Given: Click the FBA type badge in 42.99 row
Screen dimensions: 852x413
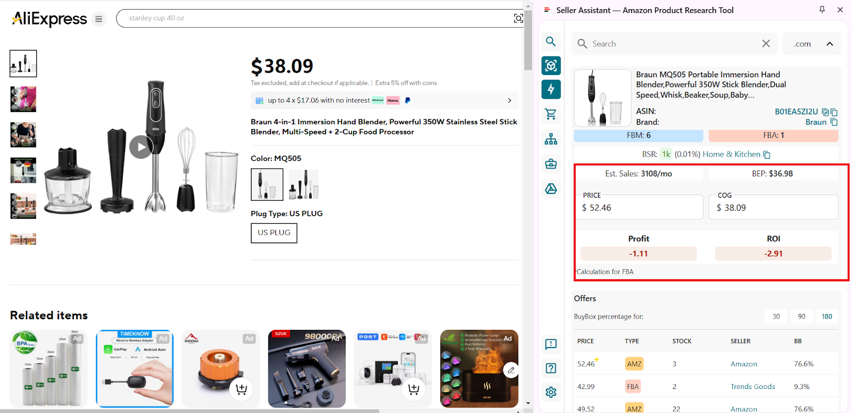Looking at the screenshot, I should coord(633,387).
